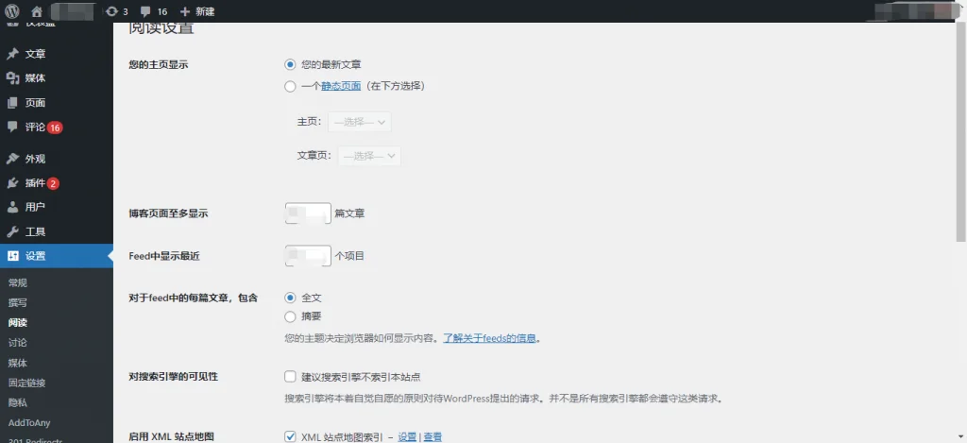Go to 隐私 settings submenu
967x443 pixels.
[17, 403]
